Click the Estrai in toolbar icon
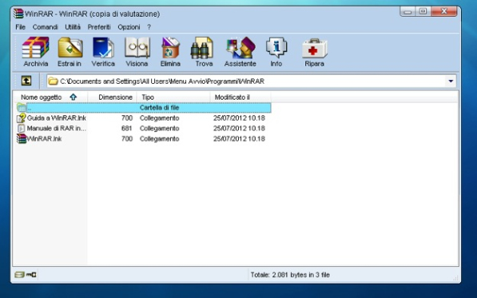Screen dimensions: 477x298 click(x=70, y=47)
